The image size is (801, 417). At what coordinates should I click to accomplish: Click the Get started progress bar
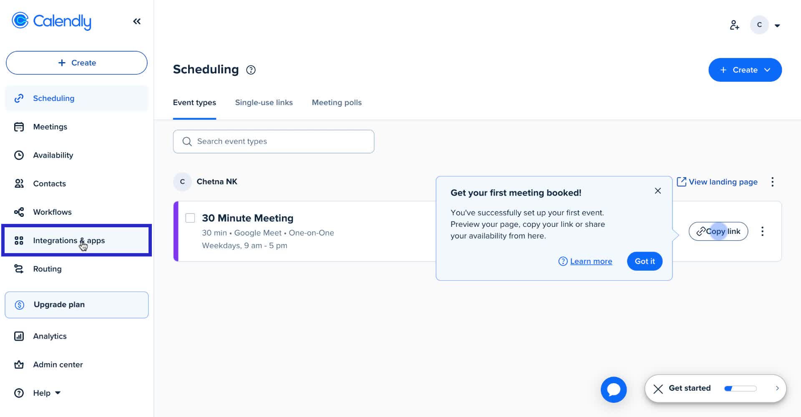pyautogui.click(x=740, y=389)
